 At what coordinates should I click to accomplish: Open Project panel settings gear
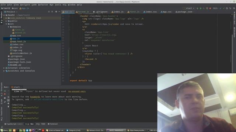click(x=56, y=12)
